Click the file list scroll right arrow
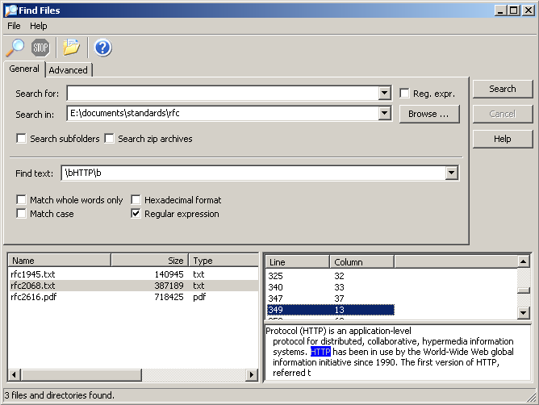This screenshot has height=405, width=539. click(251, 374)
